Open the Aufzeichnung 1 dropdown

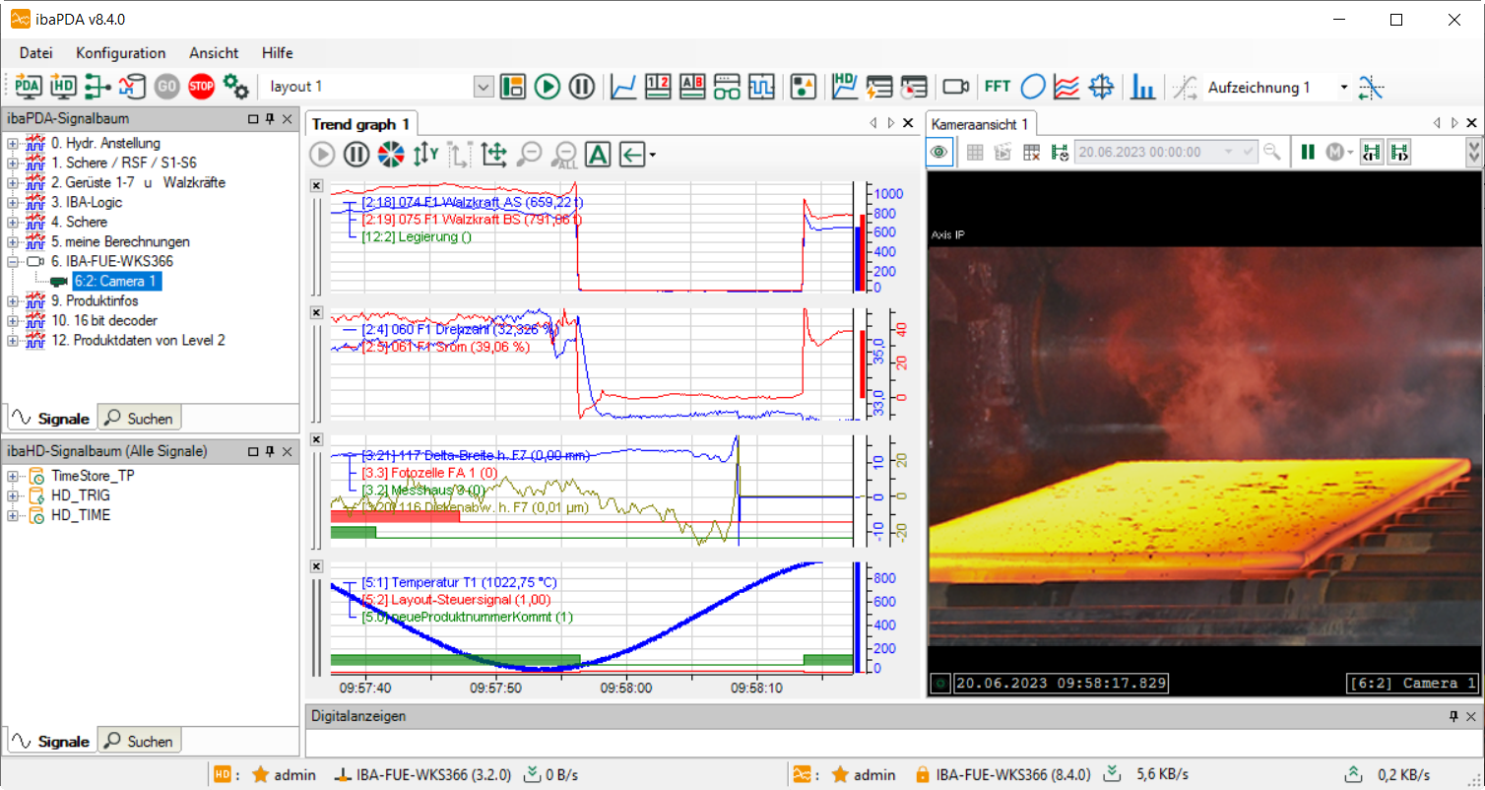(1343, 87)
